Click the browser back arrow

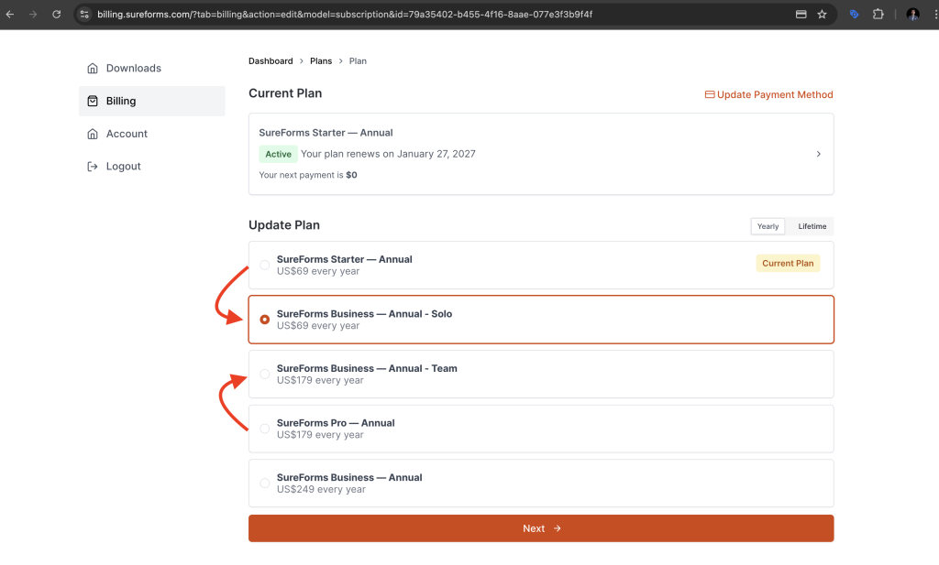(x=10, y=15)
